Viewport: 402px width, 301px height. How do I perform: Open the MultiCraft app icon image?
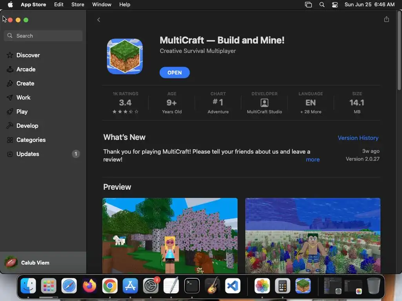click(125, 56)
